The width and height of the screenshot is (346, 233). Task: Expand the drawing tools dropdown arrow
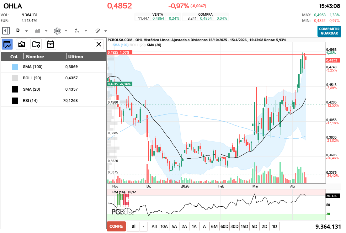coord(105,31)
